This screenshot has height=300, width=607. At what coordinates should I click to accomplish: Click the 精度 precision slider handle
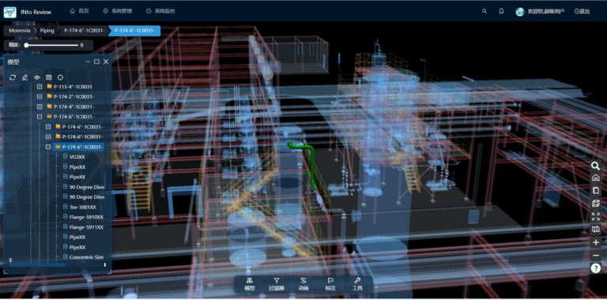click(x=26, y=45)
